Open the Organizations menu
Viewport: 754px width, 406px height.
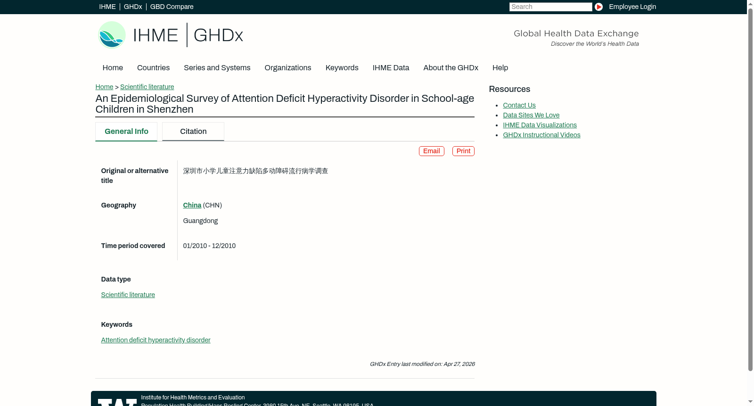pyautogui.click(x=288, y=68)
